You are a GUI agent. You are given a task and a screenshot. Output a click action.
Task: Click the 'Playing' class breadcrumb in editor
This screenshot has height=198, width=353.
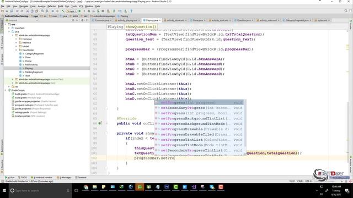[x=115, y=27]
